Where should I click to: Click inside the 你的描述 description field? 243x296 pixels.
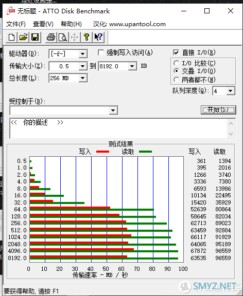click(x=119, y=128)
